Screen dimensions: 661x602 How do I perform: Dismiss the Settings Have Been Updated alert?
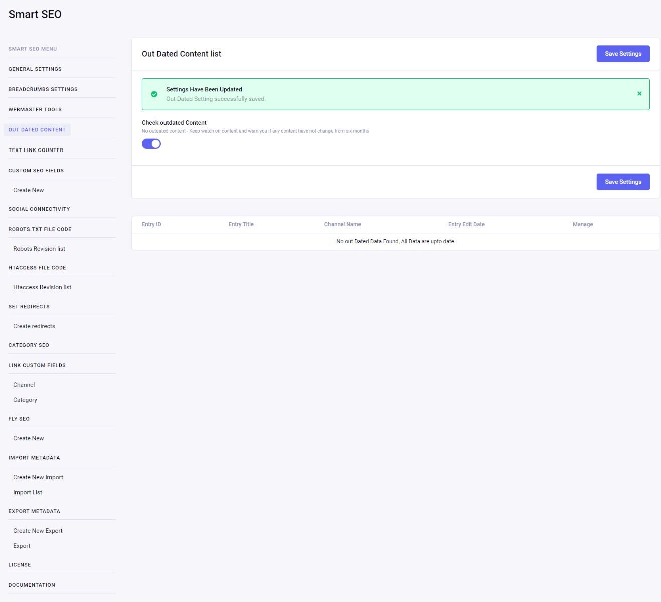pos(639,94)
